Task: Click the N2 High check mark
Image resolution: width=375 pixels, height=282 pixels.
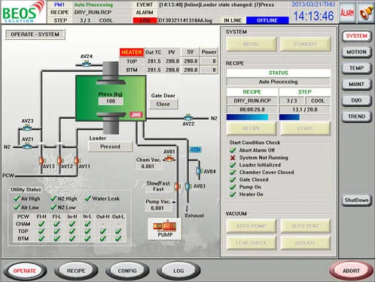Action: [53, 198]
